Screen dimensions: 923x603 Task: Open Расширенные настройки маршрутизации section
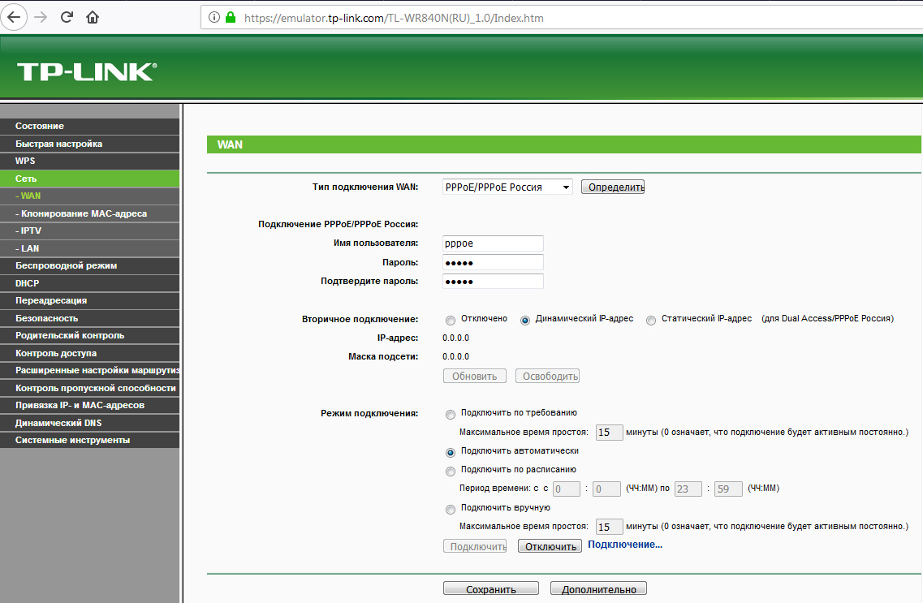[89, 370]
